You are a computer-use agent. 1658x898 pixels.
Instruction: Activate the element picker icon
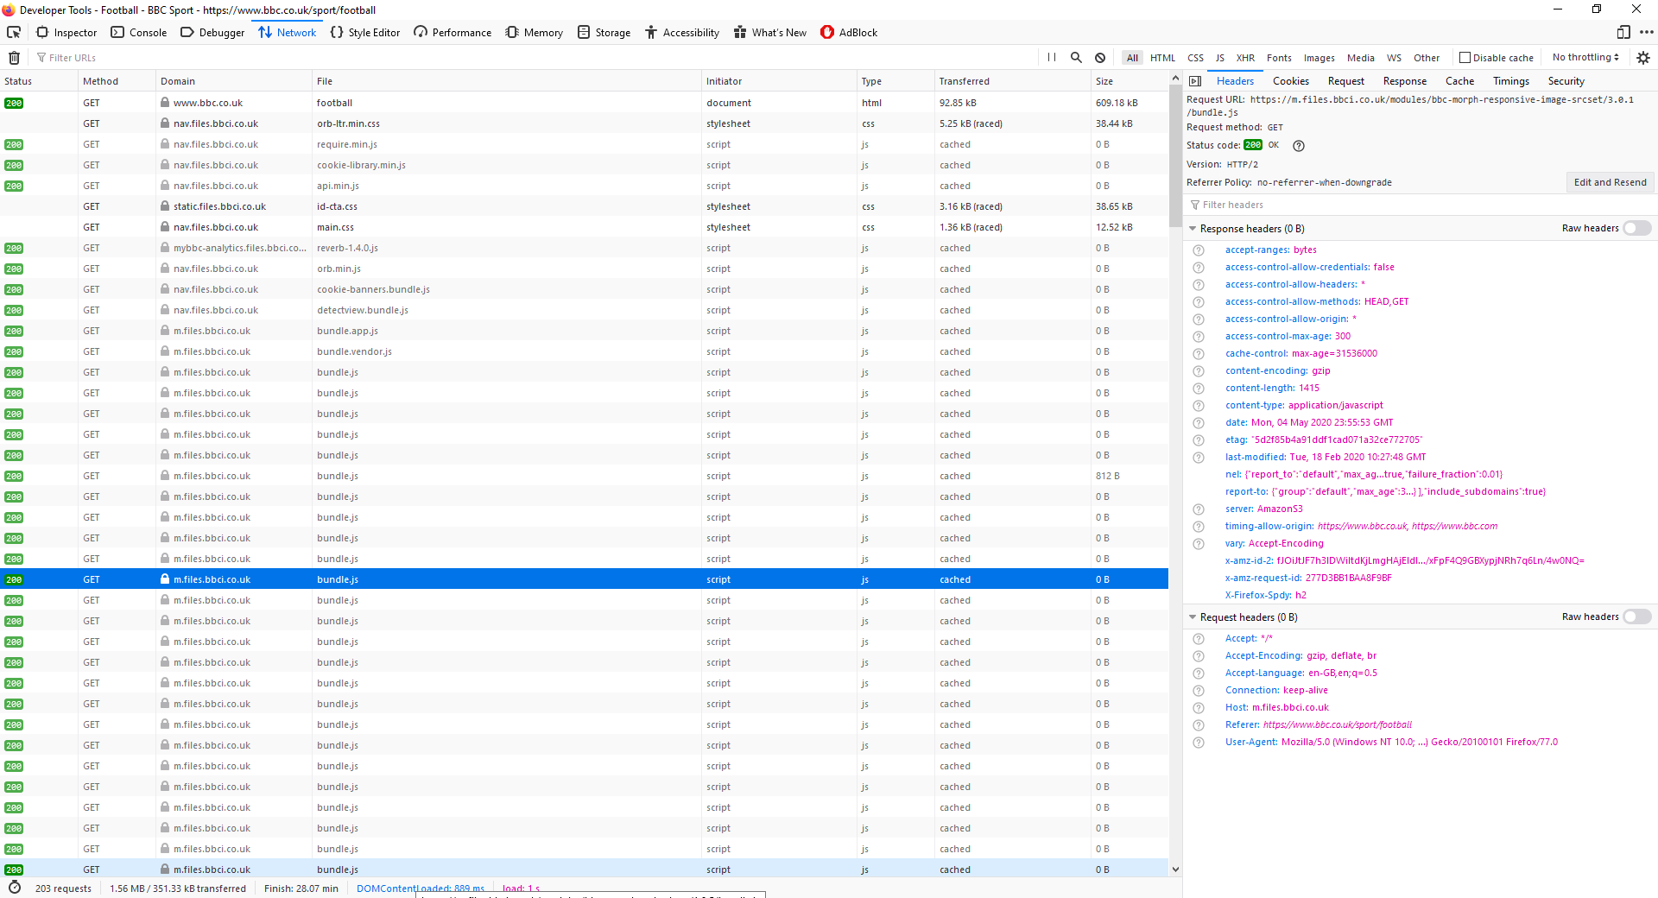[14, 33]
